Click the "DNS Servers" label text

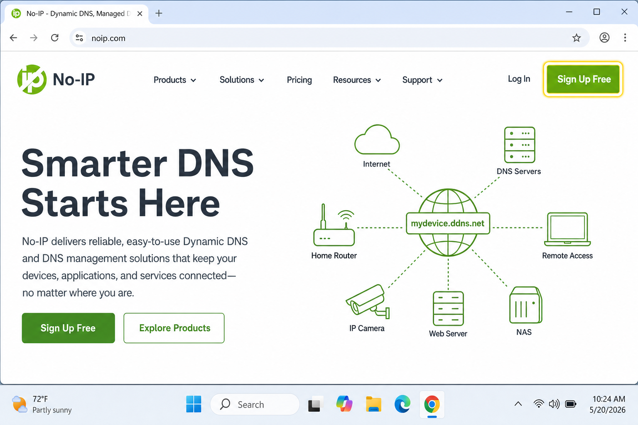pyautogui.click(x=519, y=171)
